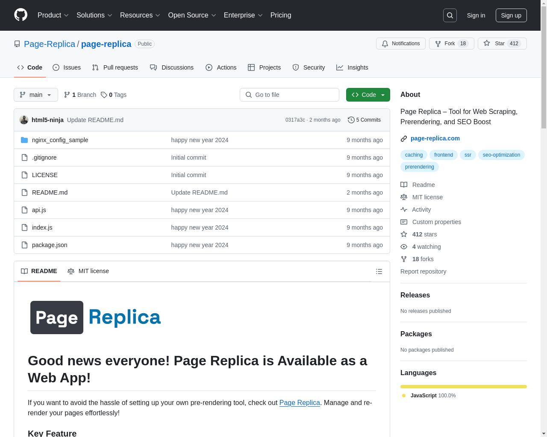
Task: Open the Security tab
Action: point(309,67)
